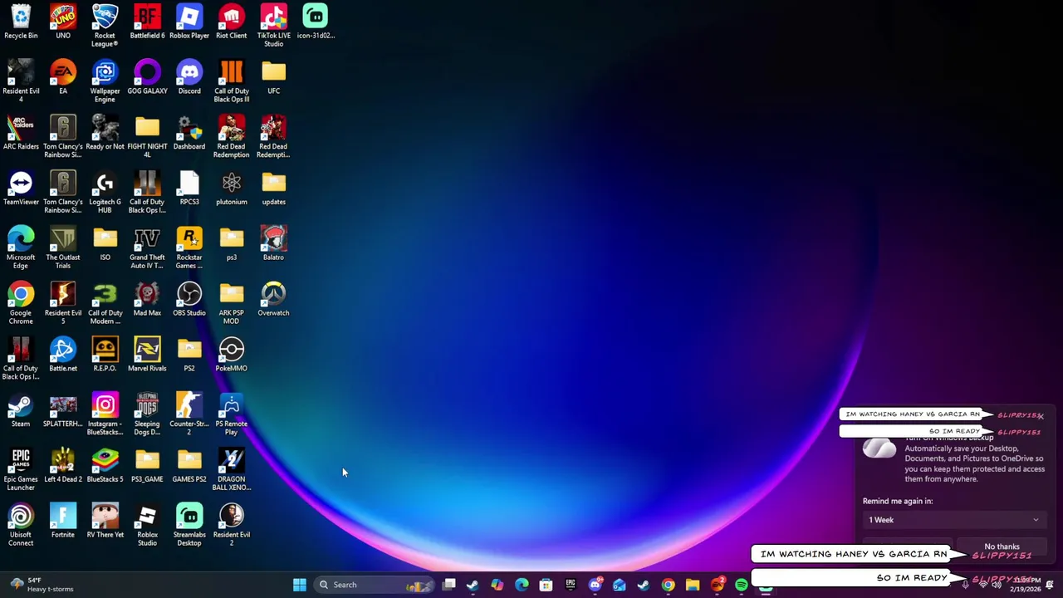Launch UNO from the desktop
1063x598 pixels.
point(63,22)
